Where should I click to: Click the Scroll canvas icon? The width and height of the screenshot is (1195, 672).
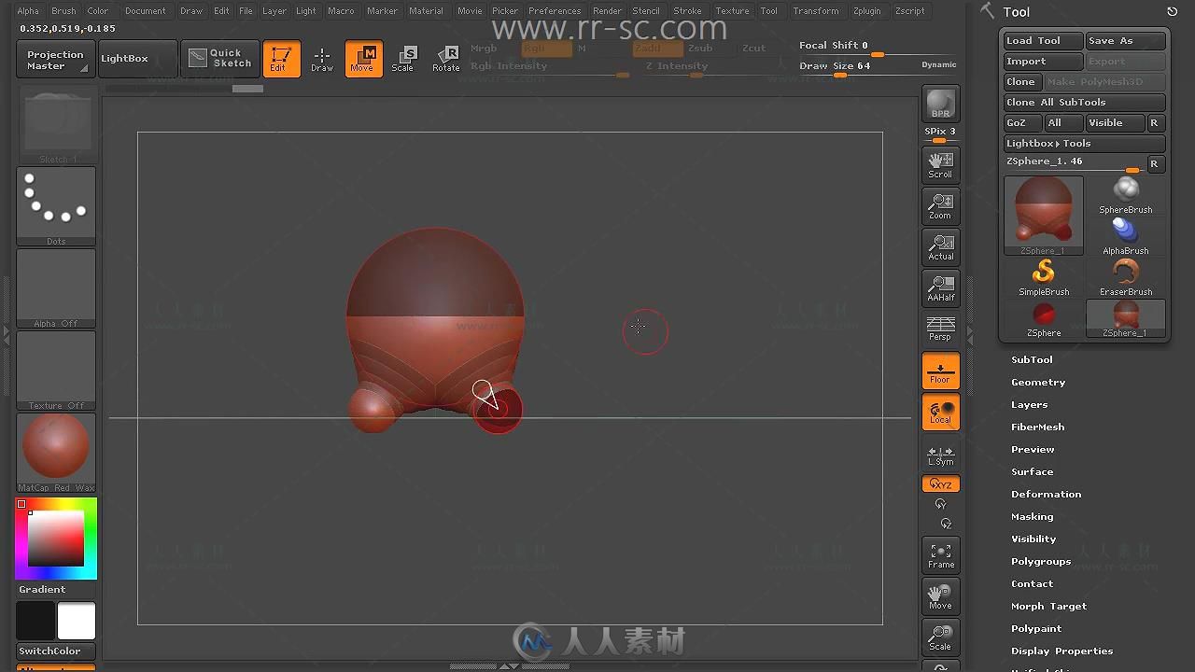click(x=940, y=164)
